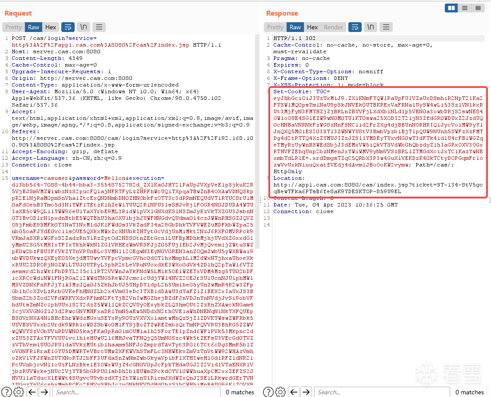Screen dimensions: 491x397
Task: Open the Render tab in Response panel
Action: tap(334, 27)
